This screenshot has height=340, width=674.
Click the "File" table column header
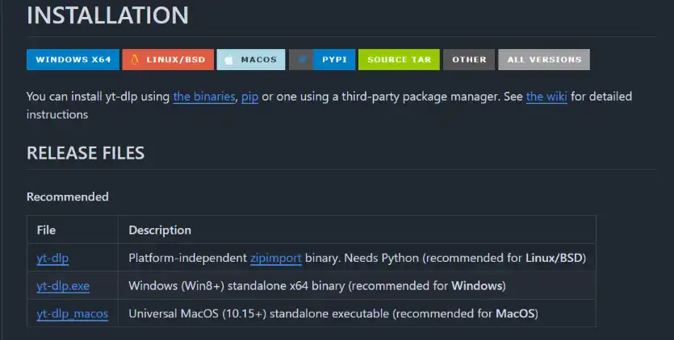pyautogui.click(x=46, y=230)
